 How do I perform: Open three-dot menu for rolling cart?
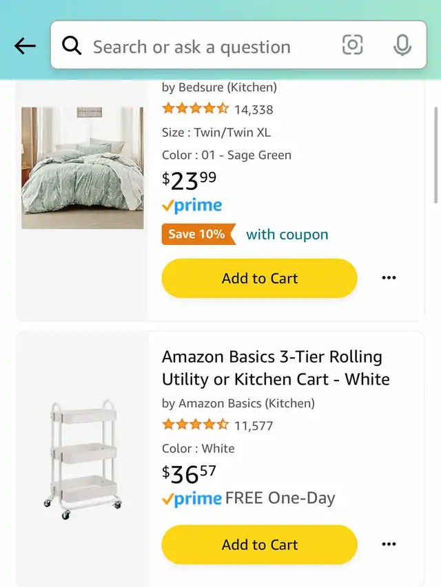(x=389, y=544)
